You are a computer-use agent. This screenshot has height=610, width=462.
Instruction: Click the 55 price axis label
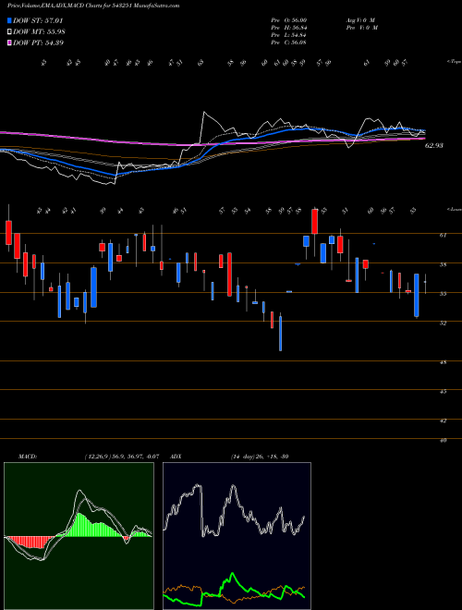pos(443,294)
